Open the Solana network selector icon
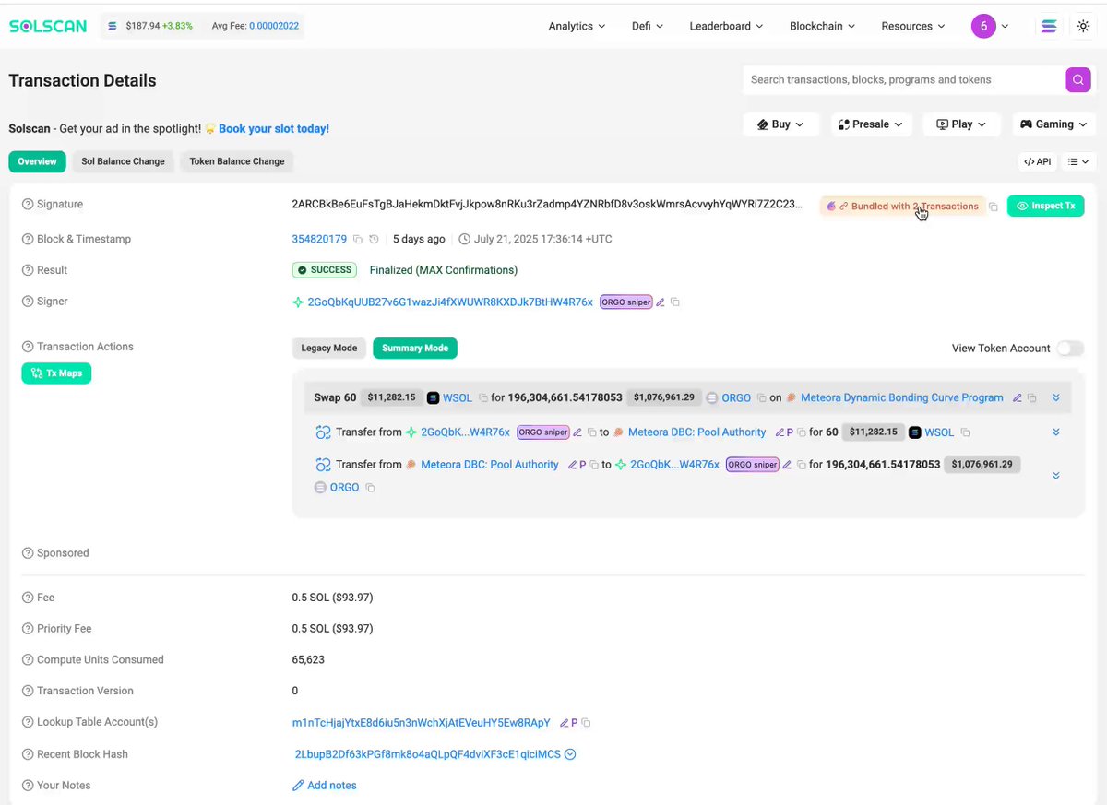 (x=1049, y=26)
